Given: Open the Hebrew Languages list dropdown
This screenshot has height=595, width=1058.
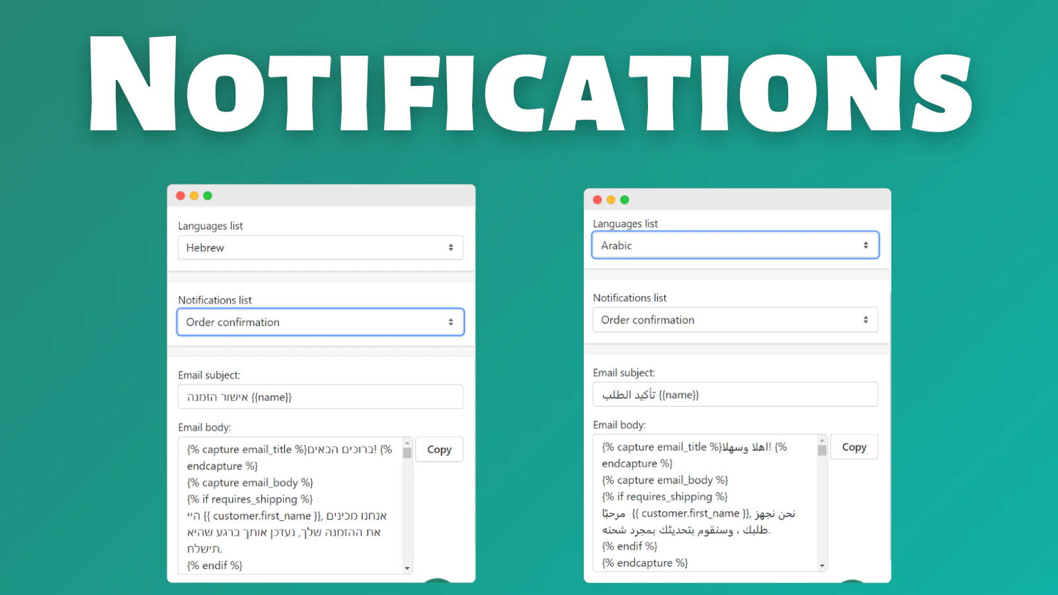Looking at the screenshot, I should pos(320,247).
